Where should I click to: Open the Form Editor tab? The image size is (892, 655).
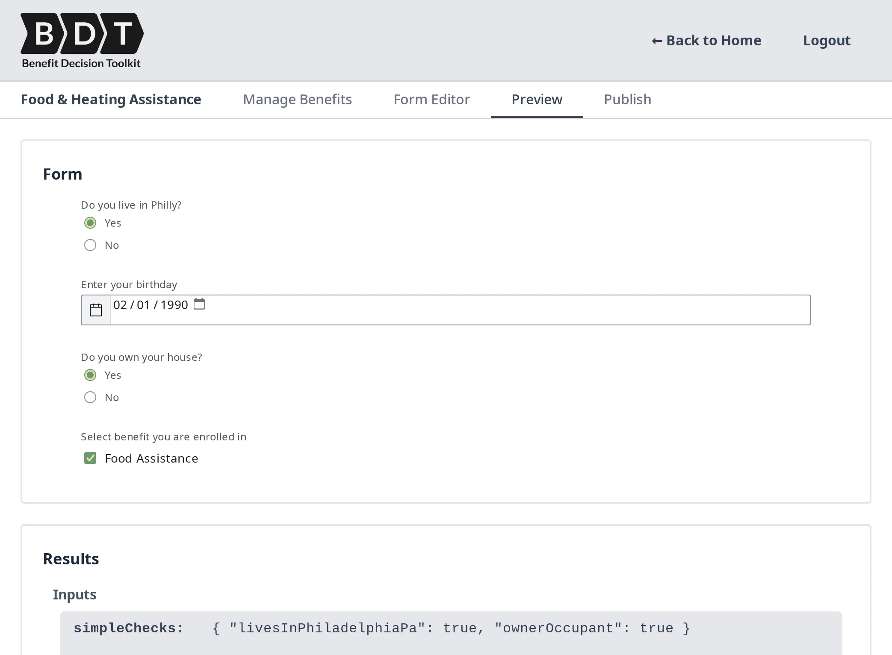coord(431,99)
